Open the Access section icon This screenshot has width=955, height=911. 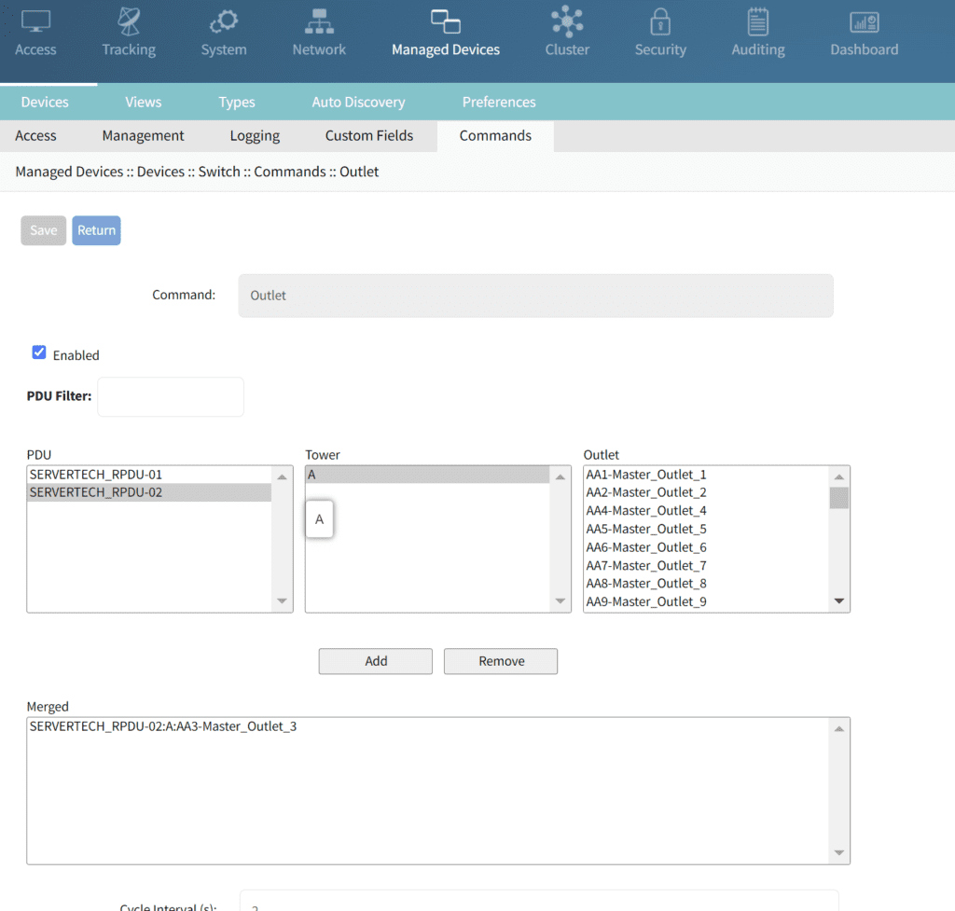click(35, 21)
